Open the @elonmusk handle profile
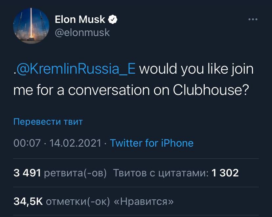Image resolution: width=272 pixels, height=217 pixels. pyautogui.click(x=82, y=33)
